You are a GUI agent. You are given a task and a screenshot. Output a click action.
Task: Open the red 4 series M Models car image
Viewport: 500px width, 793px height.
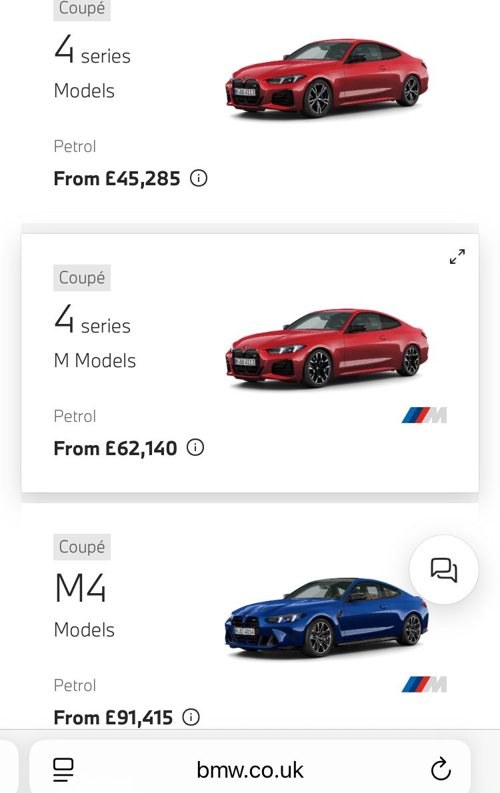[x=327, y=348]
